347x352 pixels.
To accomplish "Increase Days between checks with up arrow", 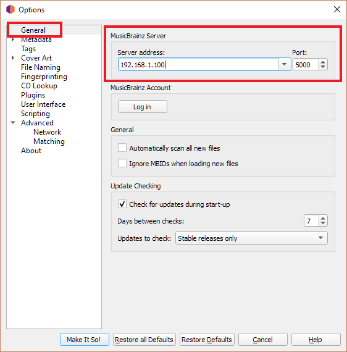I will point(323,218).
